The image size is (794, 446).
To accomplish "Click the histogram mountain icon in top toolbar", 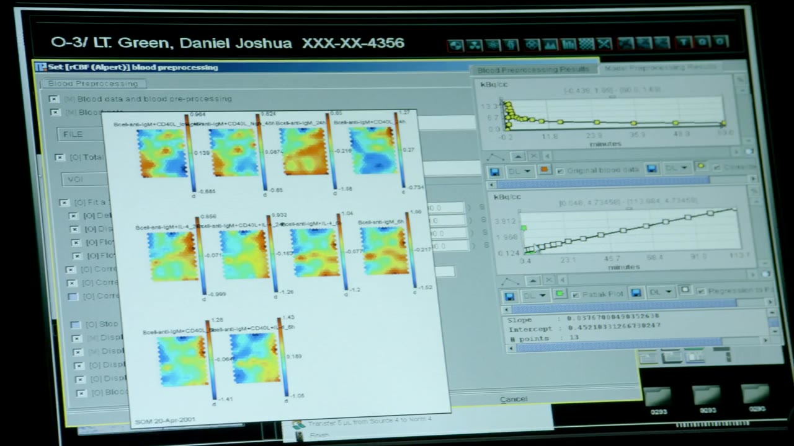I will (551, 44).
